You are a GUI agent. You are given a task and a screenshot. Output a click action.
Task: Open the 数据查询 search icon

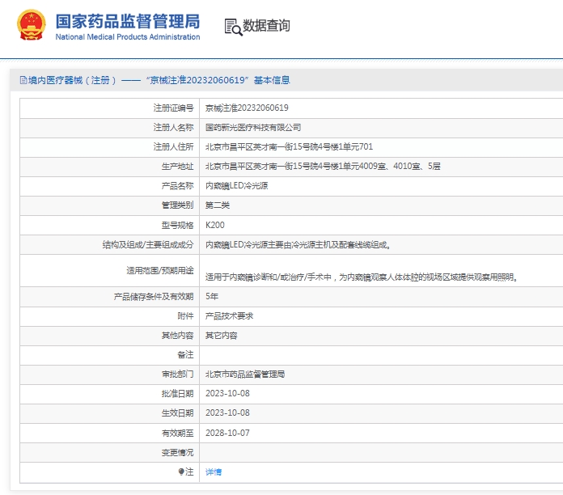pos(233,27)
